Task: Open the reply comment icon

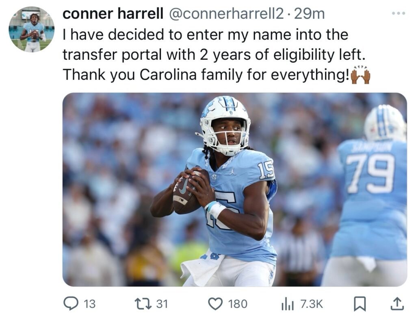Action: (71, 303)
